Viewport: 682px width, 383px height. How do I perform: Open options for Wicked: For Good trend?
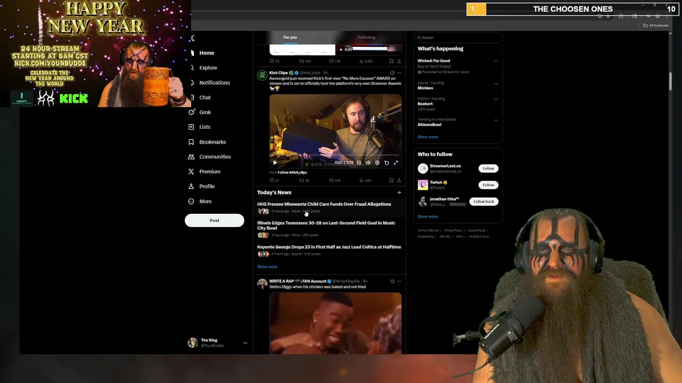click(496, 61)
